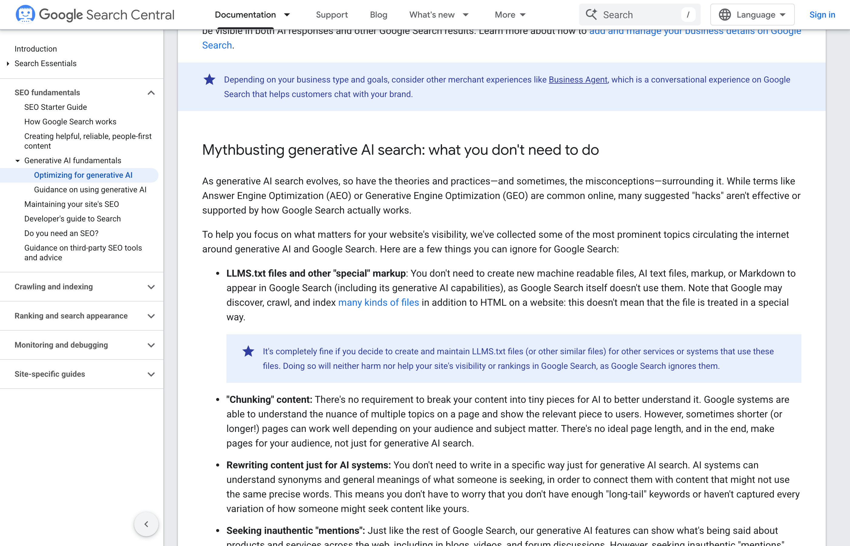Open Introduction in the sidebar
Viewport: 850px width, 546px height.
coord(36,49)
